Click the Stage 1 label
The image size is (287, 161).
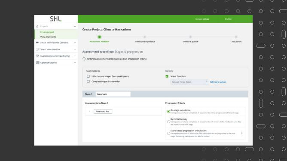click(x=89, y=94)
